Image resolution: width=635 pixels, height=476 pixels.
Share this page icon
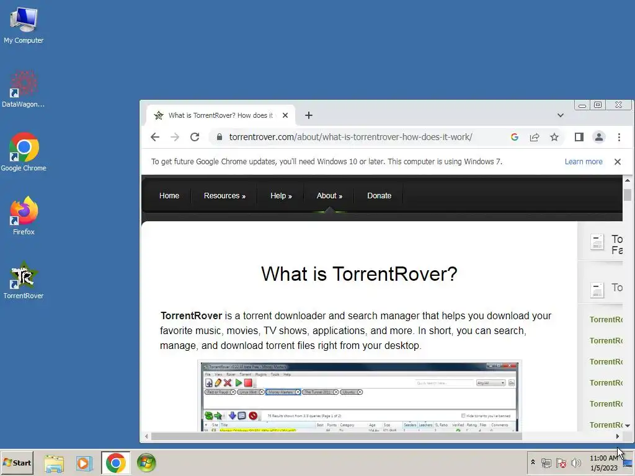(535, 137)
